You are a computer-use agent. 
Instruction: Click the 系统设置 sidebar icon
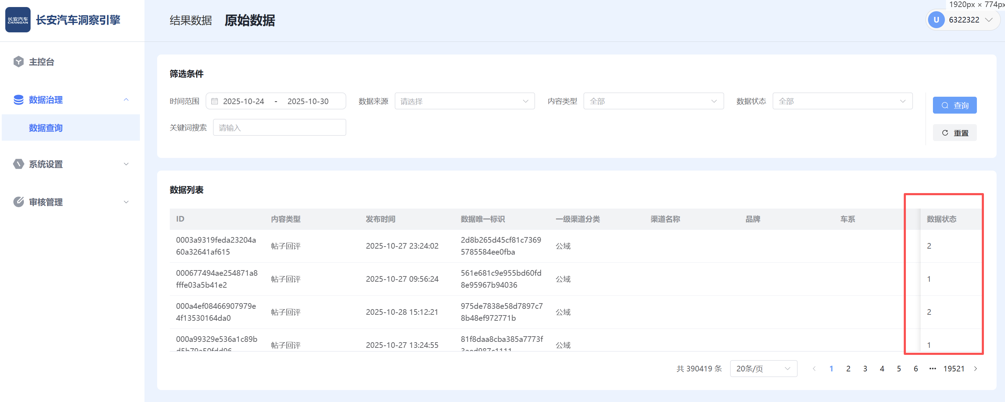[18, 164]
